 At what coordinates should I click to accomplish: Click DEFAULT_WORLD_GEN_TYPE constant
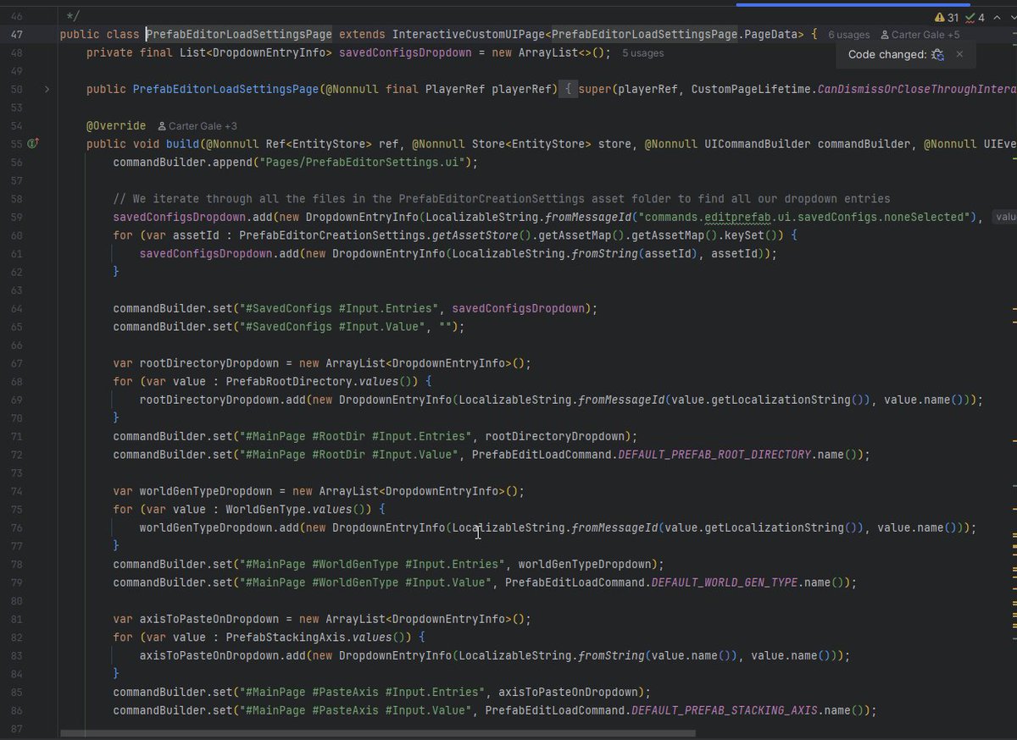pyautogui.click(x=725, y=583)
